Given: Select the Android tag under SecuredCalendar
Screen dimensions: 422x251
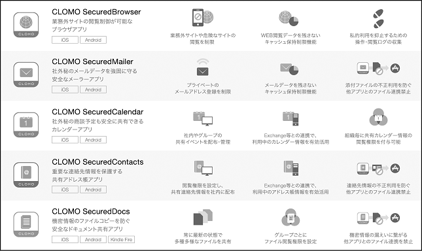Looking at the screenshot, I should 93,140.
